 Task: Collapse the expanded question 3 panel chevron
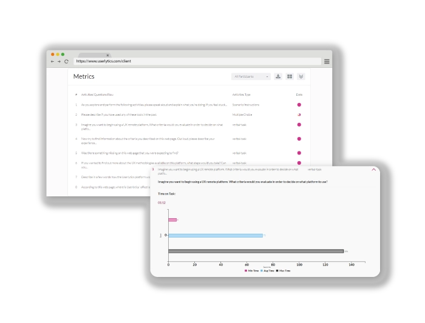[x=373, y=170]
